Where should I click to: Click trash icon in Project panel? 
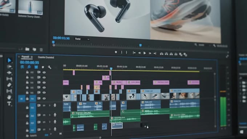41,50
